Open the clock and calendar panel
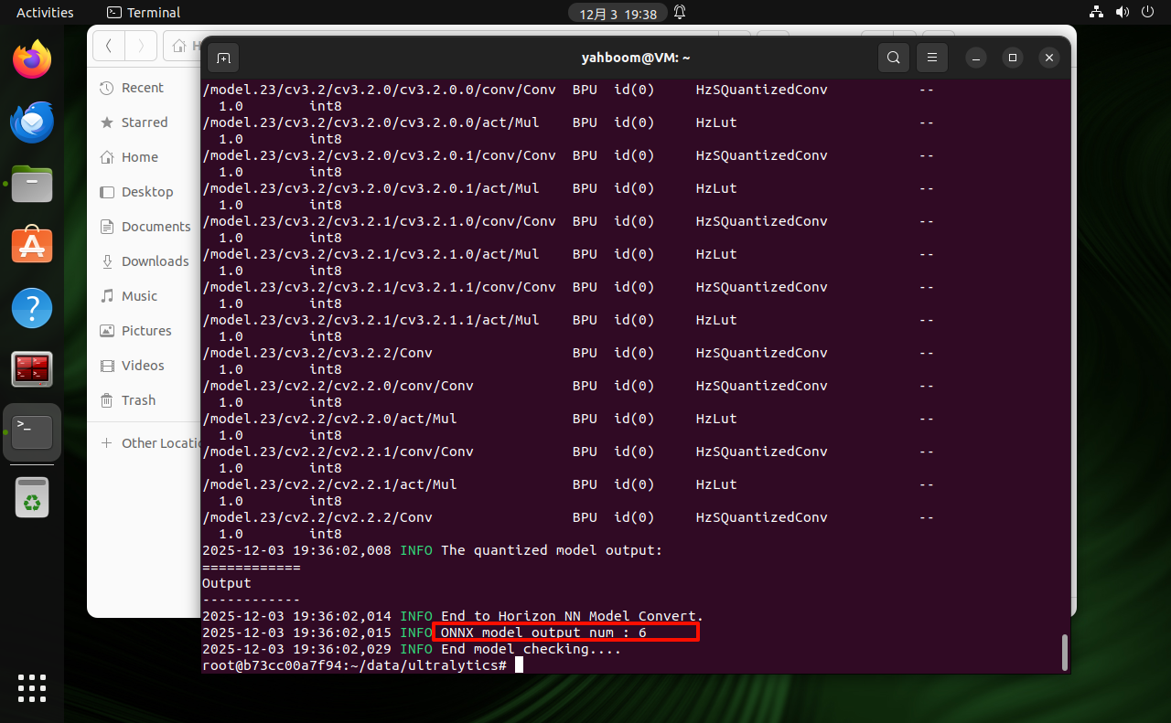Viewport: 1171px width, 723px height. [x=618, y=14]
